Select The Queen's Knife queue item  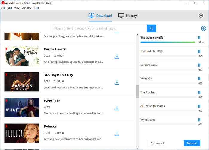152,38
